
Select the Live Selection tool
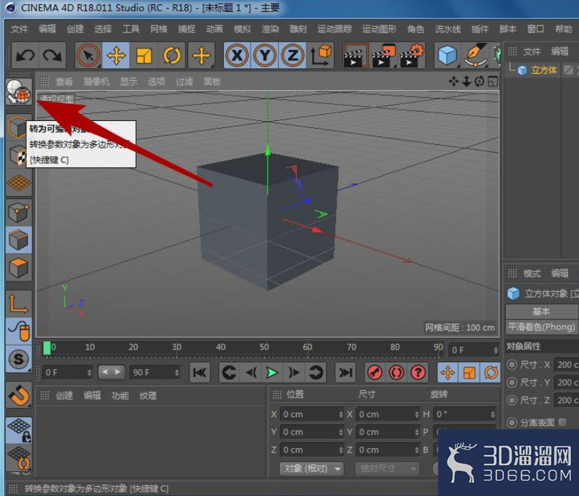tap(88, 56)
